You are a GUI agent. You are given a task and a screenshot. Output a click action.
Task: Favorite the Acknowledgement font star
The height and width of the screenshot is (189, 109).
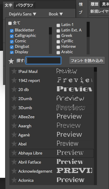[14, 171]
